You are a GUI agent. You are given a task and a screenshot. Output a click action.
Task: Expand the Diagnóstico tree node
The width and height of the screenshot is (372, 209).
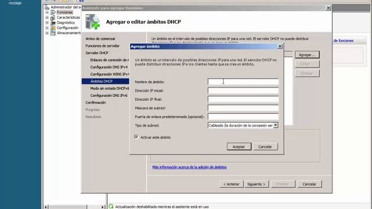point(47,23)
